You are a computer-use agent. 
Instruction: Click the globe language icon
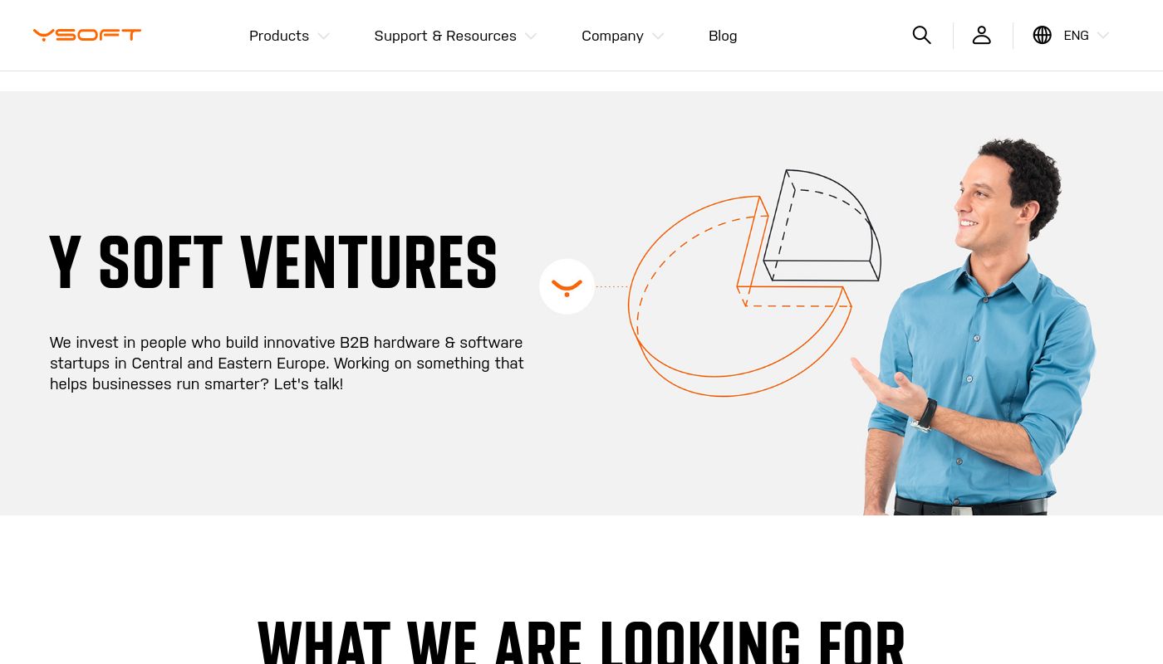click(1042, 35)
